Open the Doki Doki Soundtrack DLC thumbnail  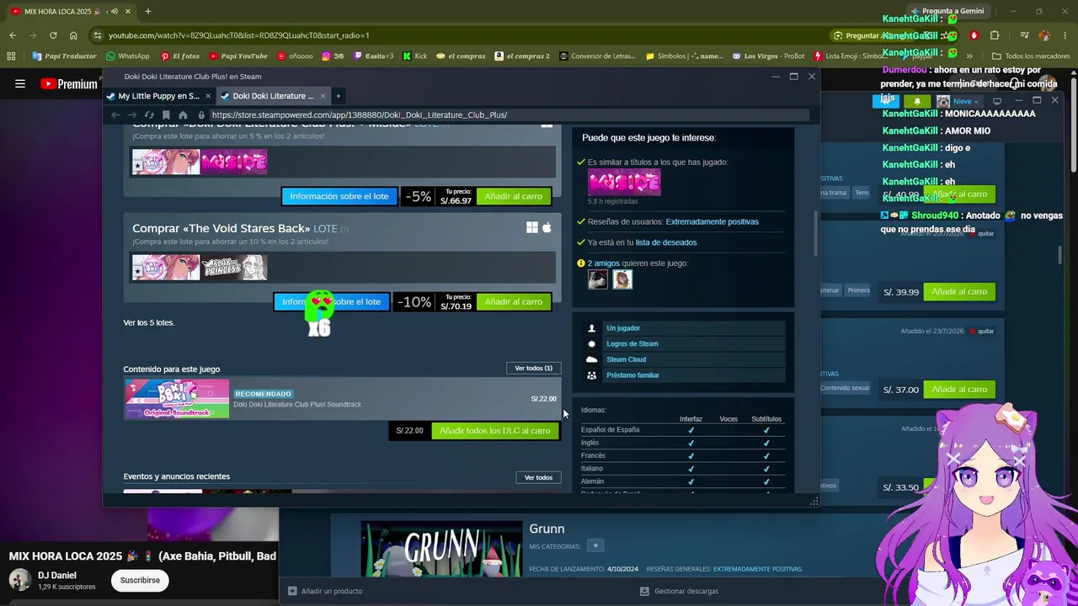click(177, 399)
